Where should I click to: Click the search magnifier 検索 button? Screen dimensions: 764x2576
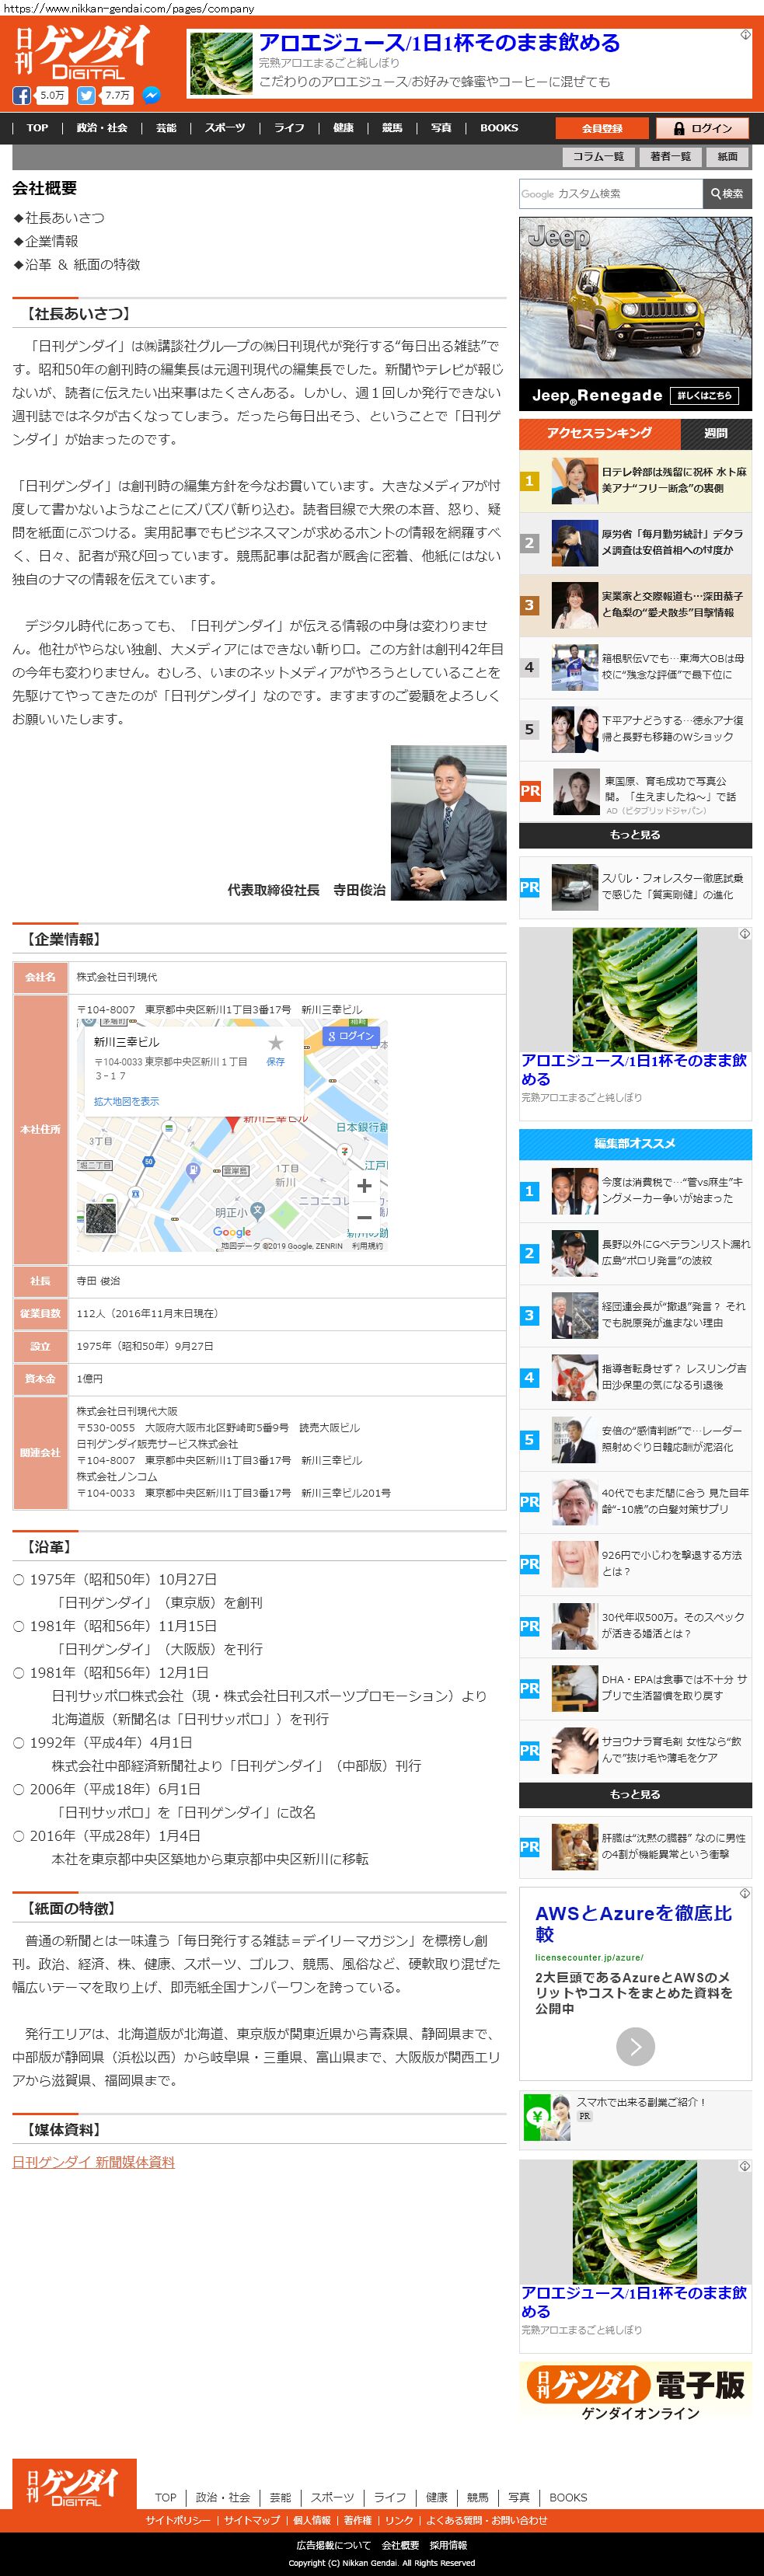[x=727, y=194]
